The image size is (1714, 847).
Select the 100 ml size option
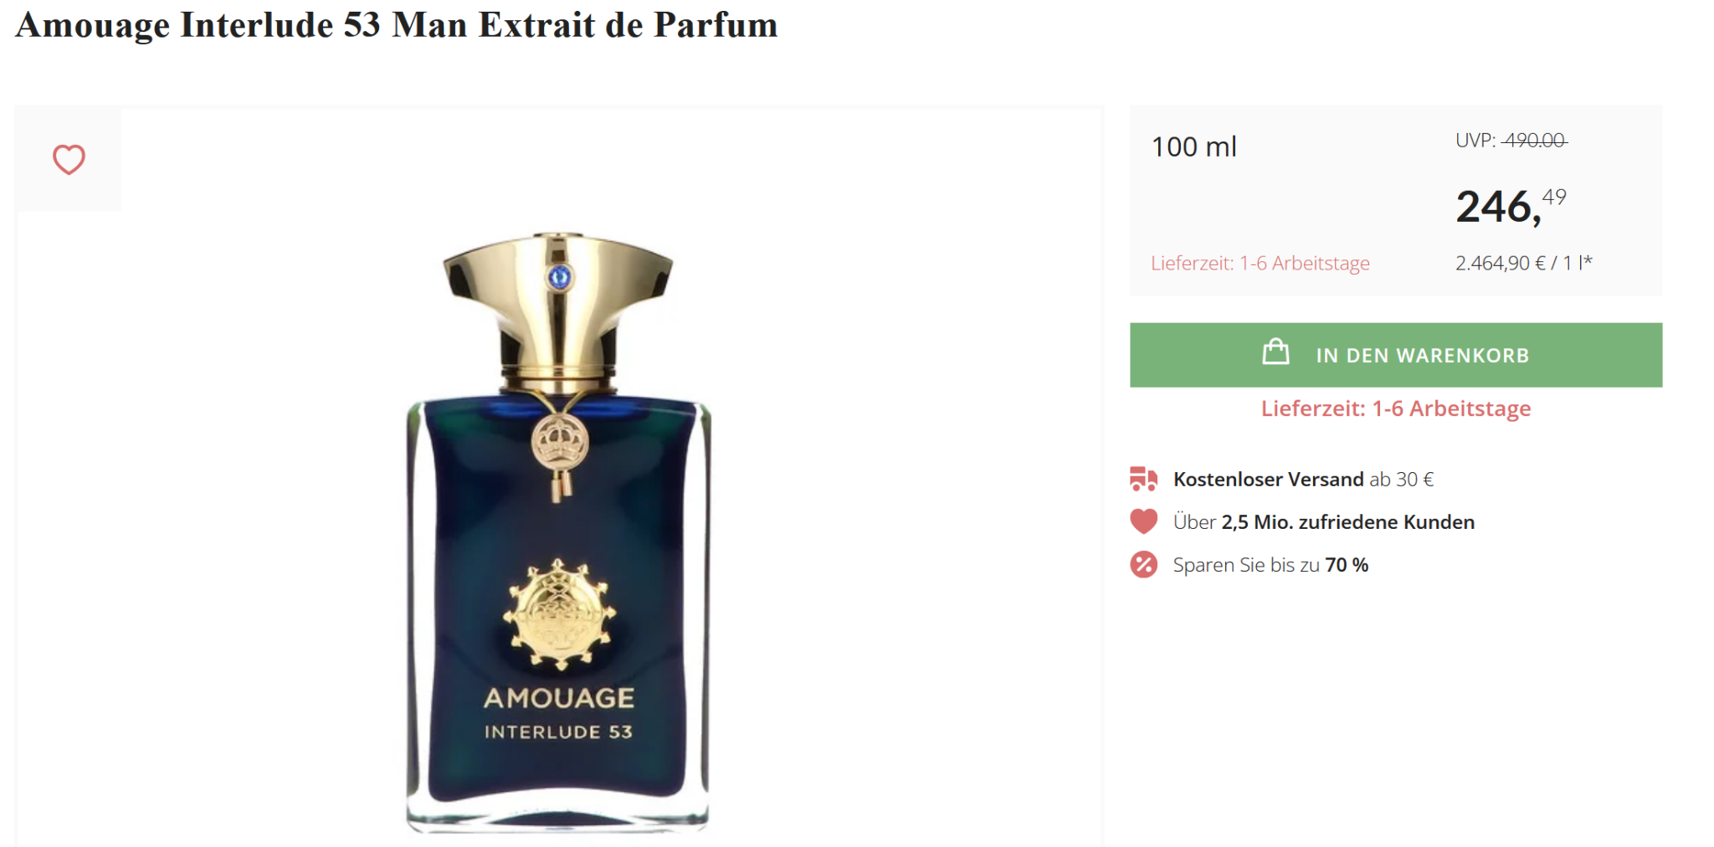point(1194,146)
